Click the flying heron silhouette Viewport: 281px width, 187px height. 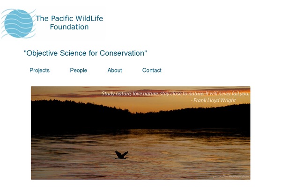121,155
